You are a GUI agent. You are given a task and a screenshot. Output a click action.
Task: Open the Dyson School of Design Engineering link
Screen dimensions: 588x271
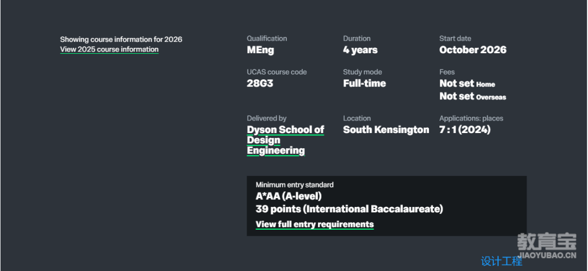285,140
